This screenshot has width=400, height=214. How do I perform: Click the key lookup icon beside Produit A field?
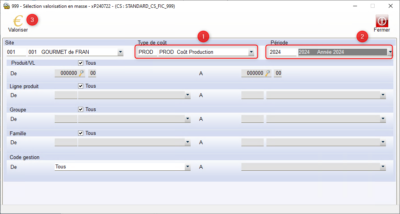coord(268,73)
